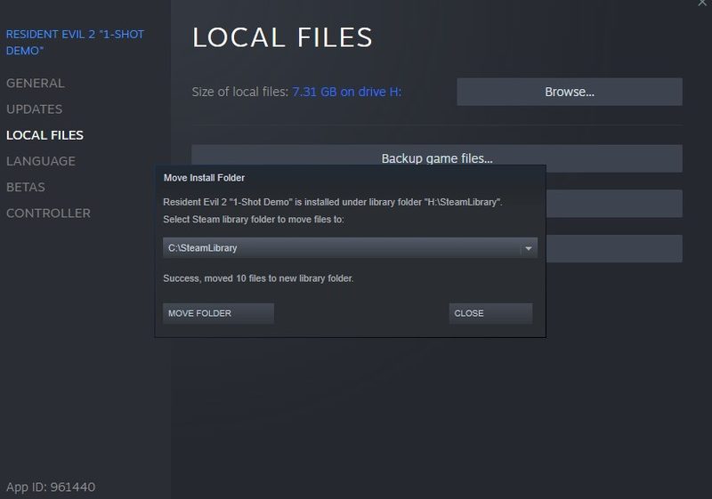The width and height of the screenshot is (712, 499).
Task: Click the 7.31 GB on drive H: text
Action: [347, 92]
